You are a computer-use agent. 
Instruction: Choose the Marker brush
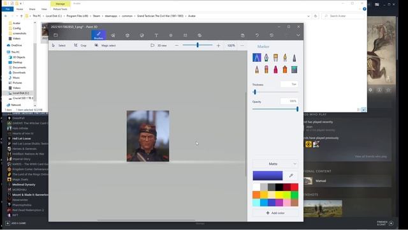coord(257,57)
